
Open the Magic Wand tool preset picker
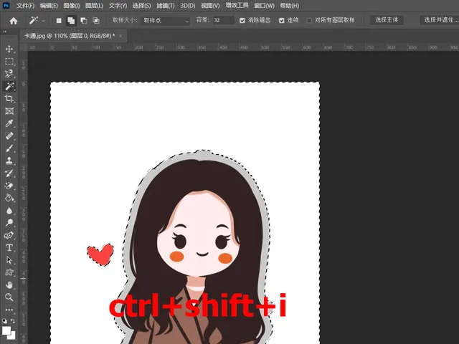pos(37,21)
